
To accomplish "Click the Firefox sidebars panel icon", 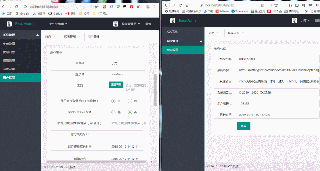I will 297,5.
